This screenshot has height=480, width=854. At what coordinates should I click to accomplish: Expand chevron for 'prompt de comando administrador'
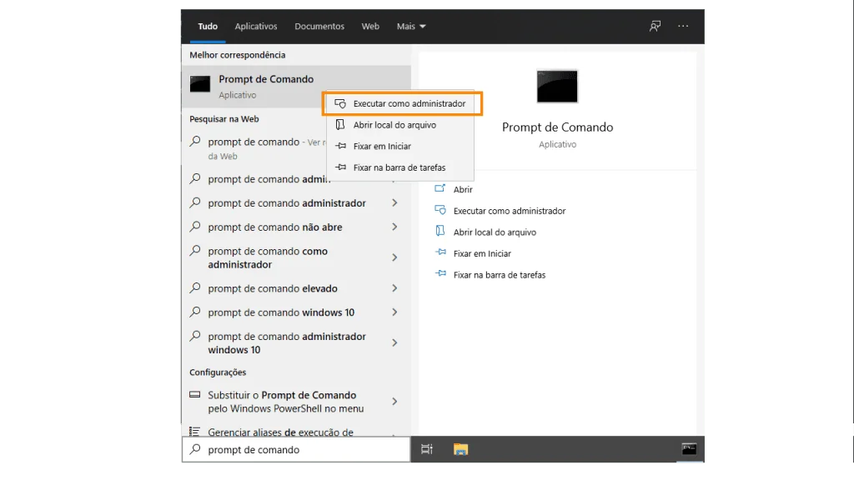click(394, 203)
